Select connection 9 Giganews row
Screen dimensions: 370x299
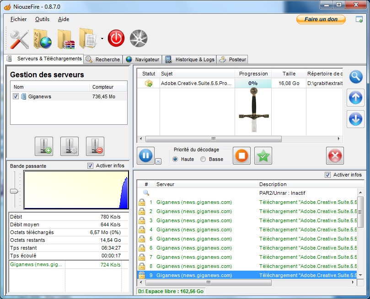point(247,275)
